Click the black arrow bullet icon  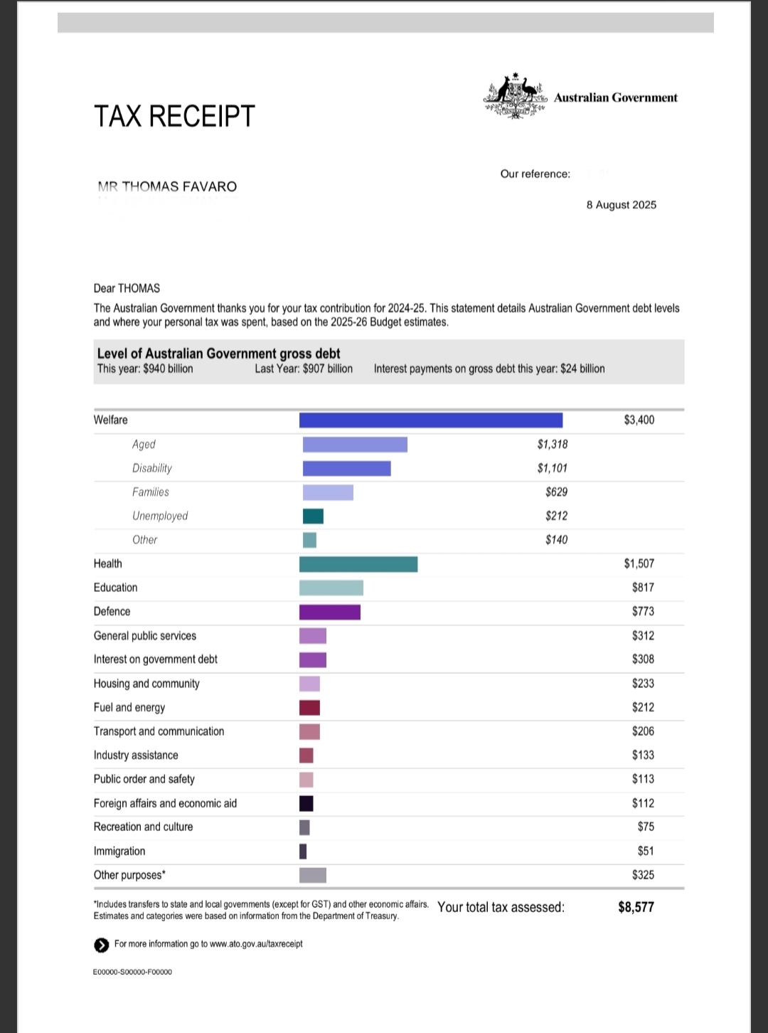pos(100,945)
